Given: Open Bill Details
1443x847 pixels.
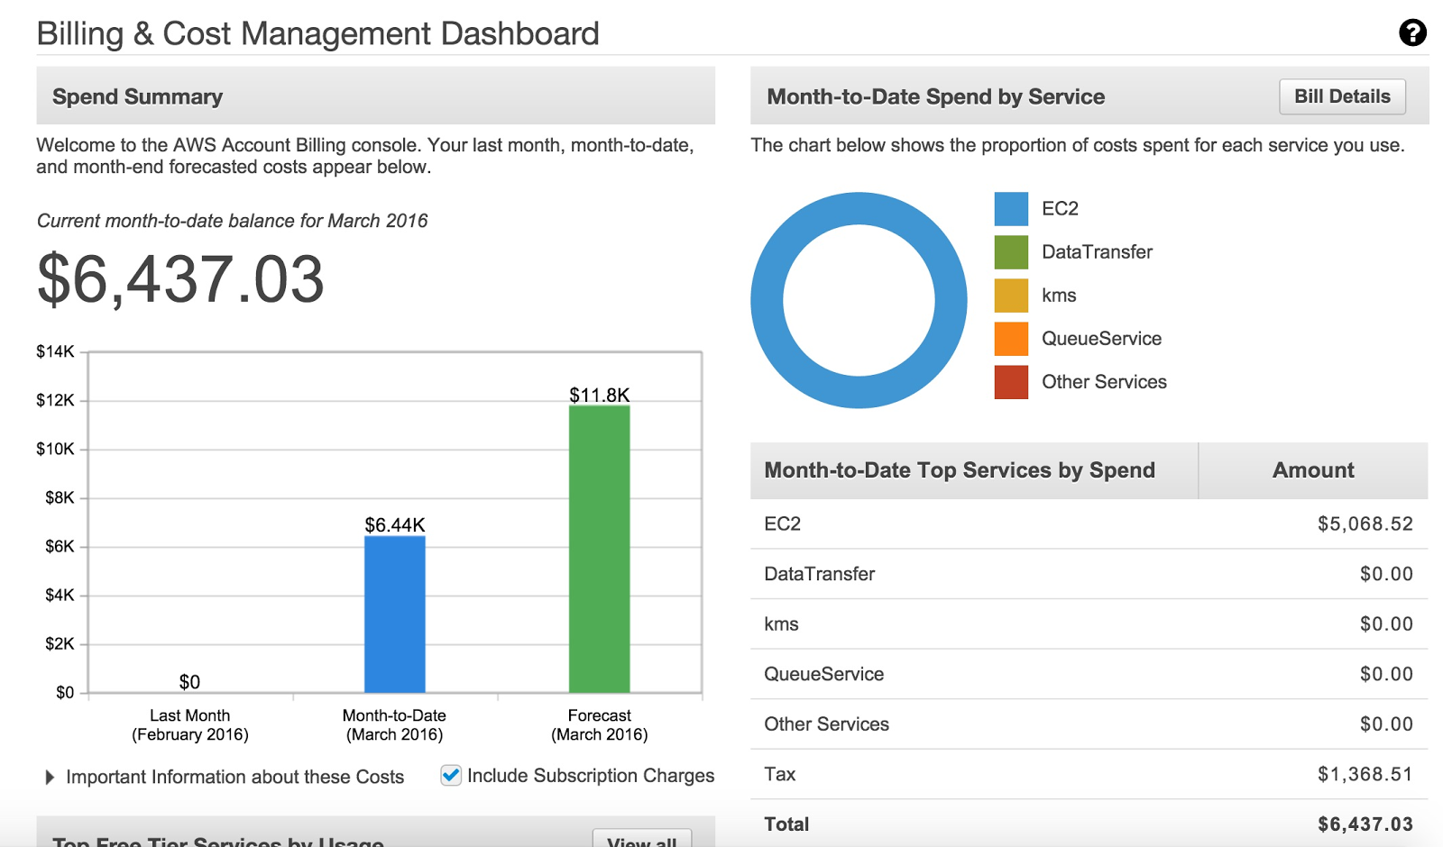Looking at the screenshot, I should coord(1342,96).
